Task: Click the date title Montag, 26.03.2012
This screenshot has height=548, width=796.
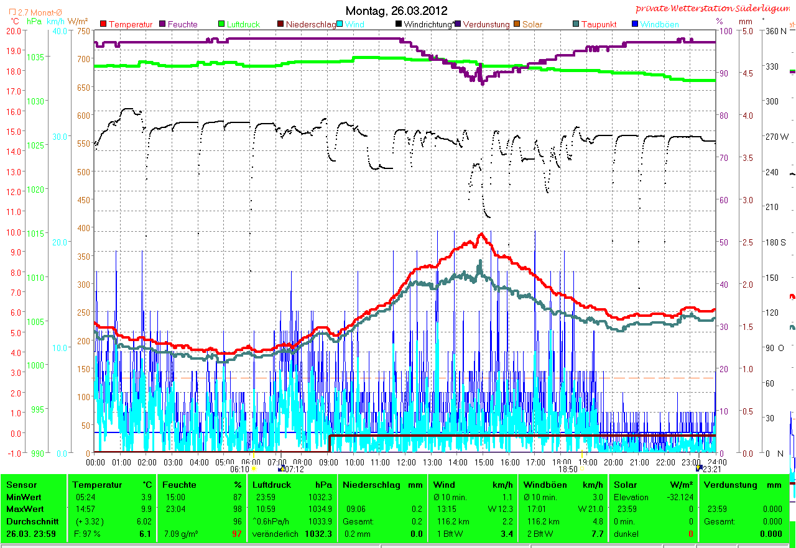Action: [396, 11]
